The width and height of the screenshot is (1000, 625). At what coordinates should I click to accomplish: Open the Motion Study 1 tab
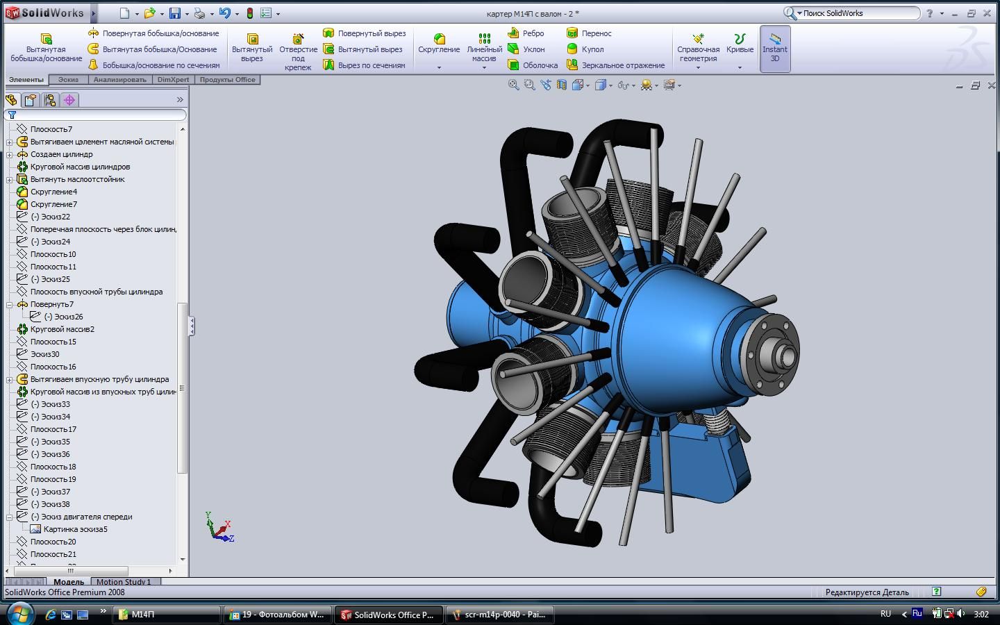(x=124, y=582)
